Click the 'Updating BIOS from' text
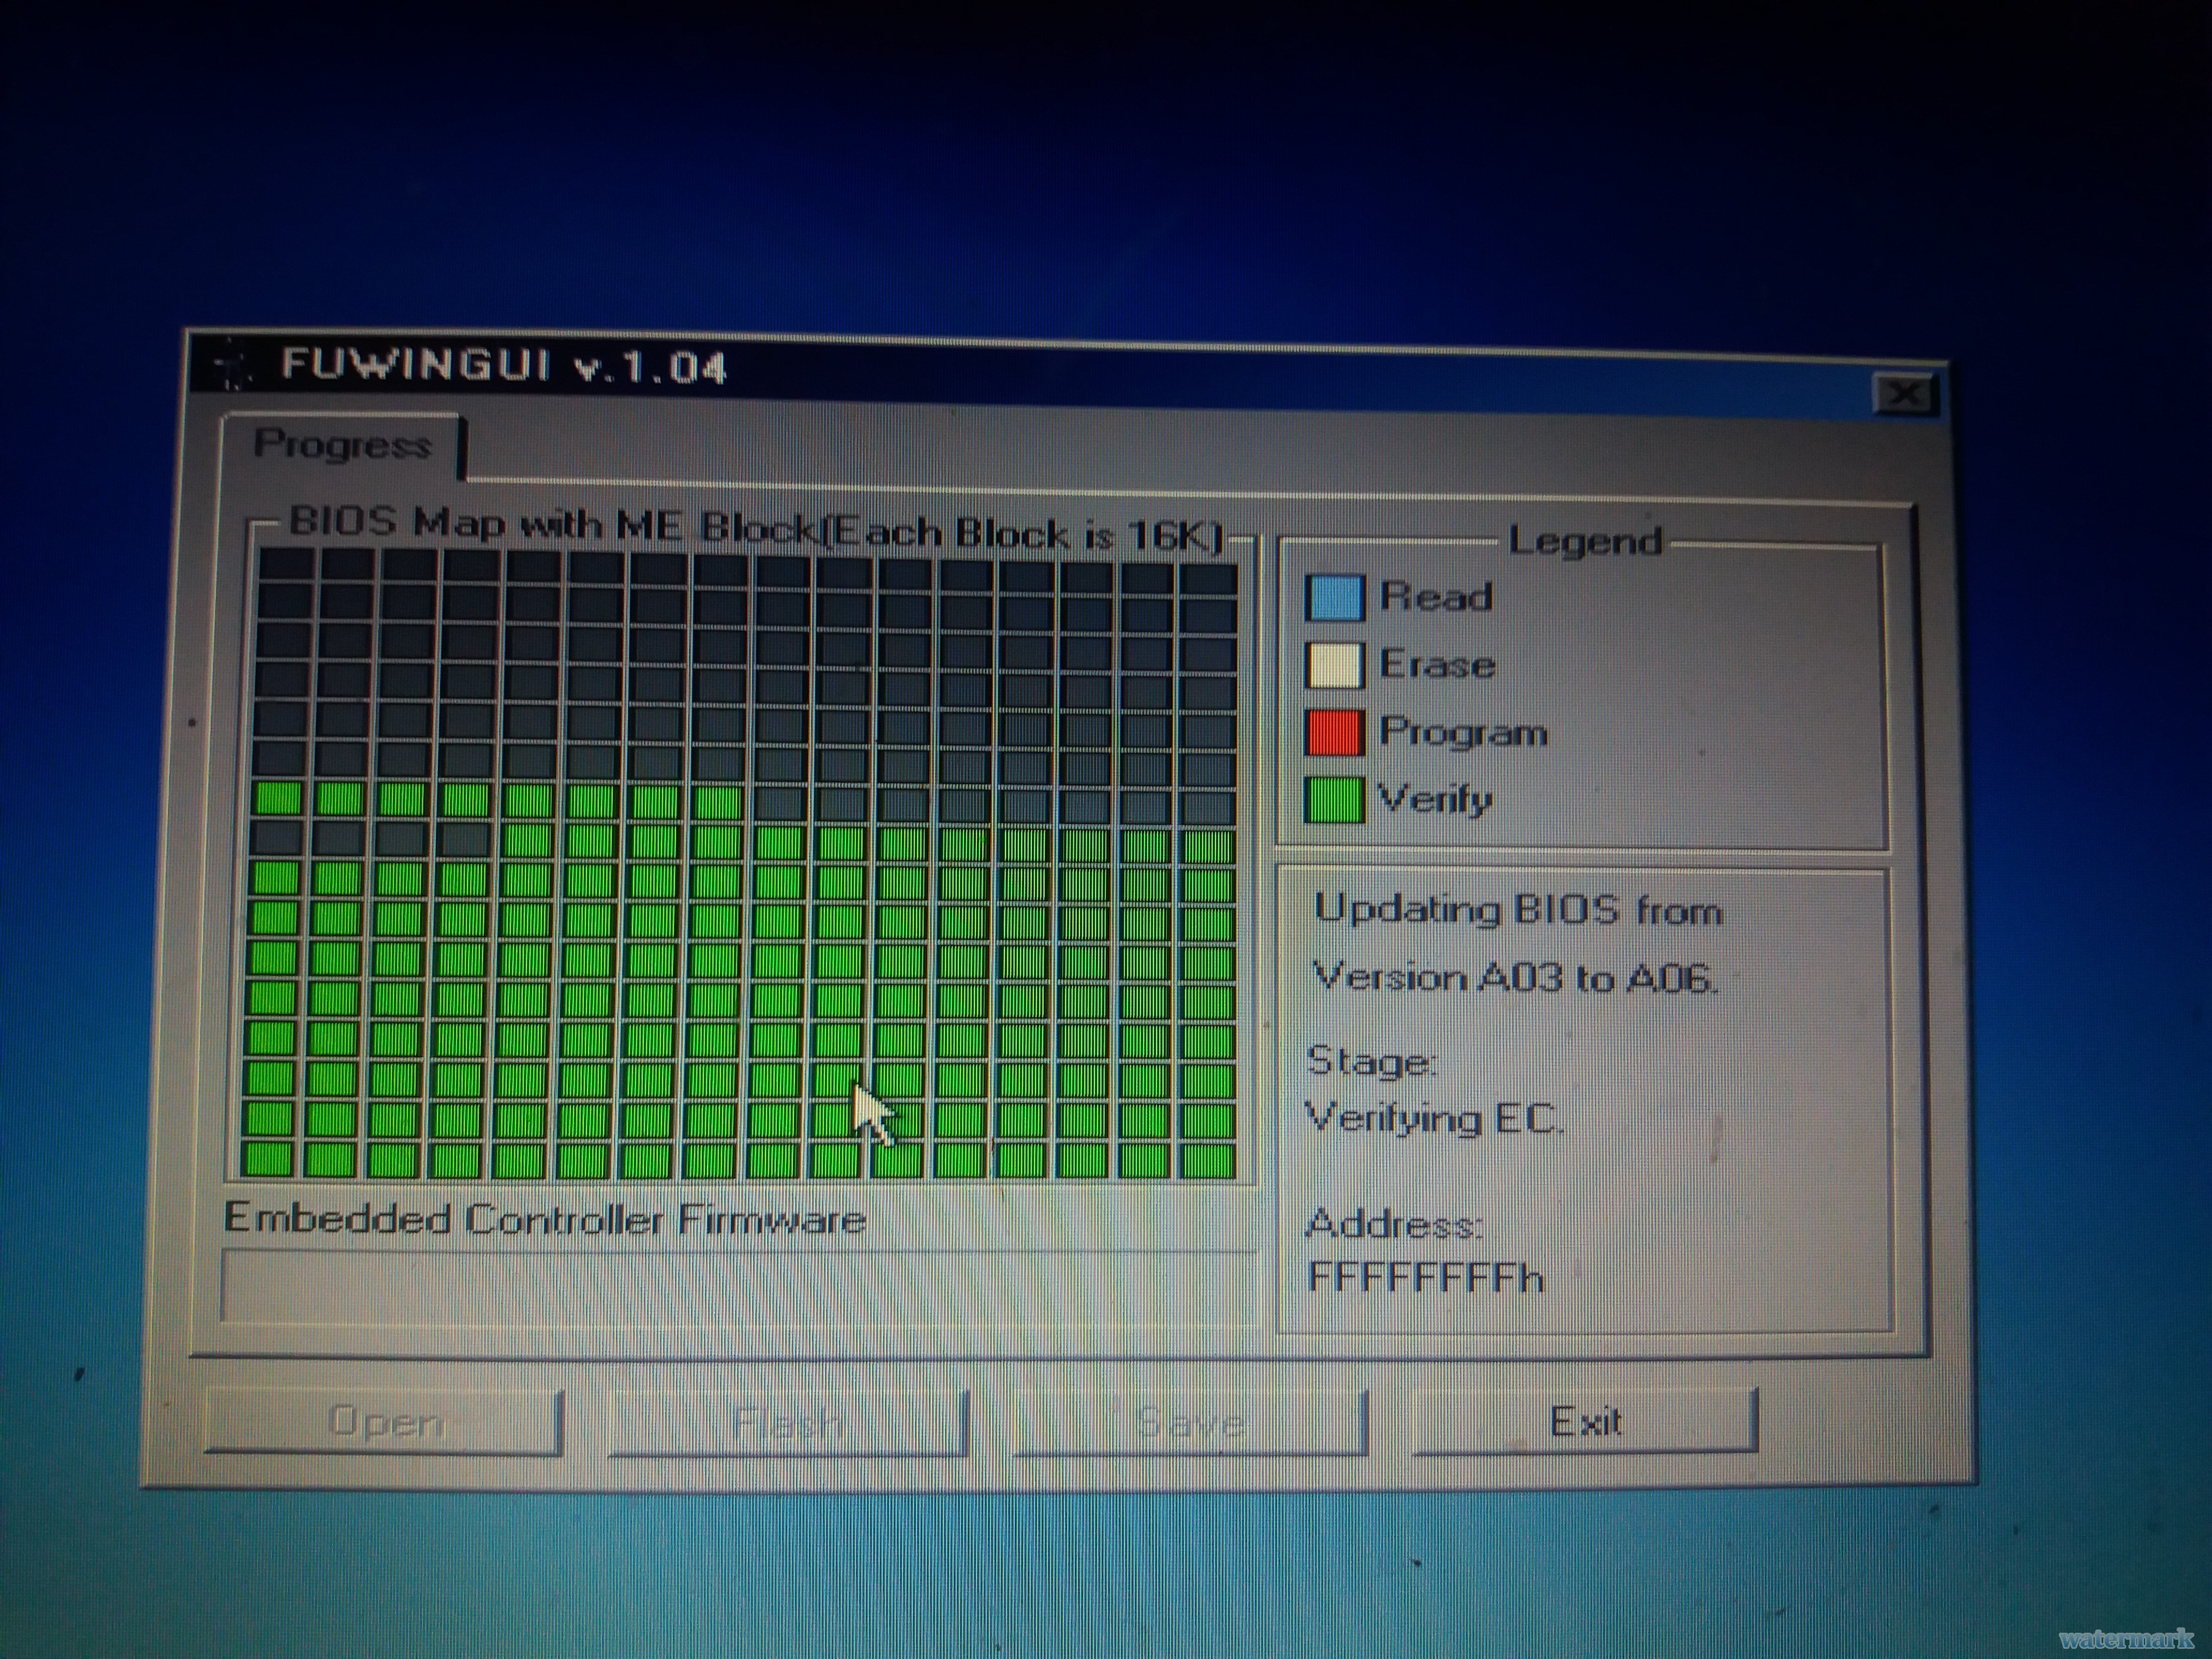Viewport: 2212px width, 1659px height. 1519,911
